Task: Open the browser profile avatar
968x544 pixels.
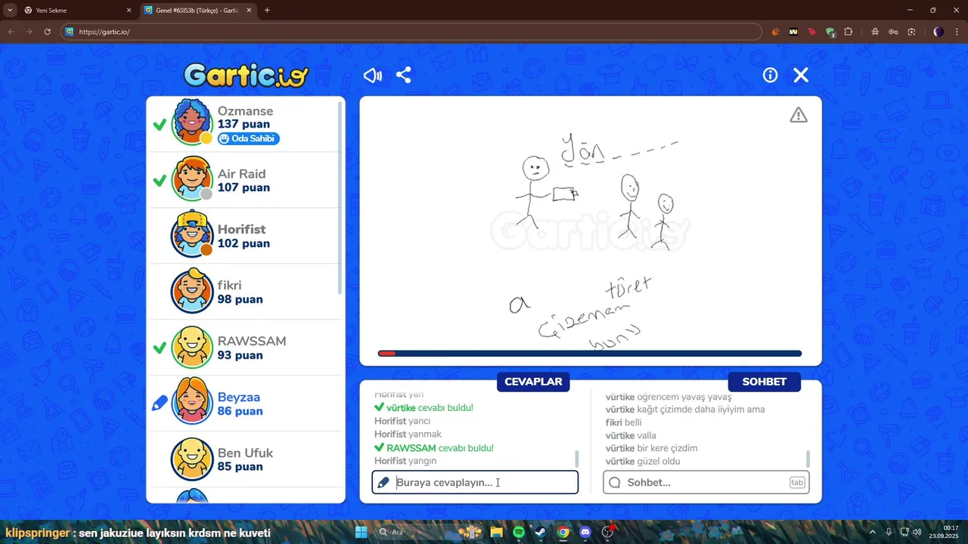Action: 939,32
